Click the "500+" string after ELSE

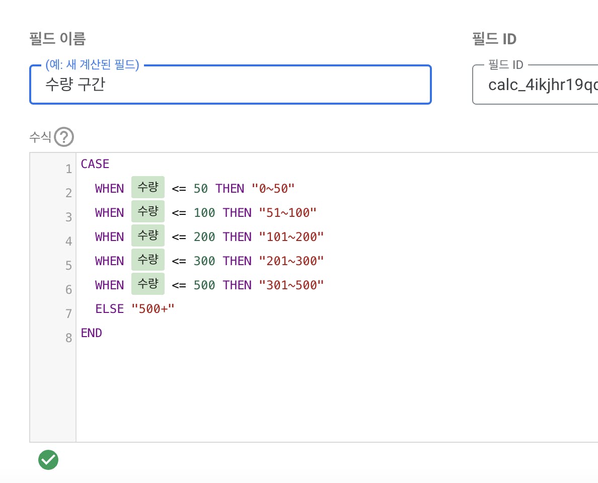[x=153, y=309]
